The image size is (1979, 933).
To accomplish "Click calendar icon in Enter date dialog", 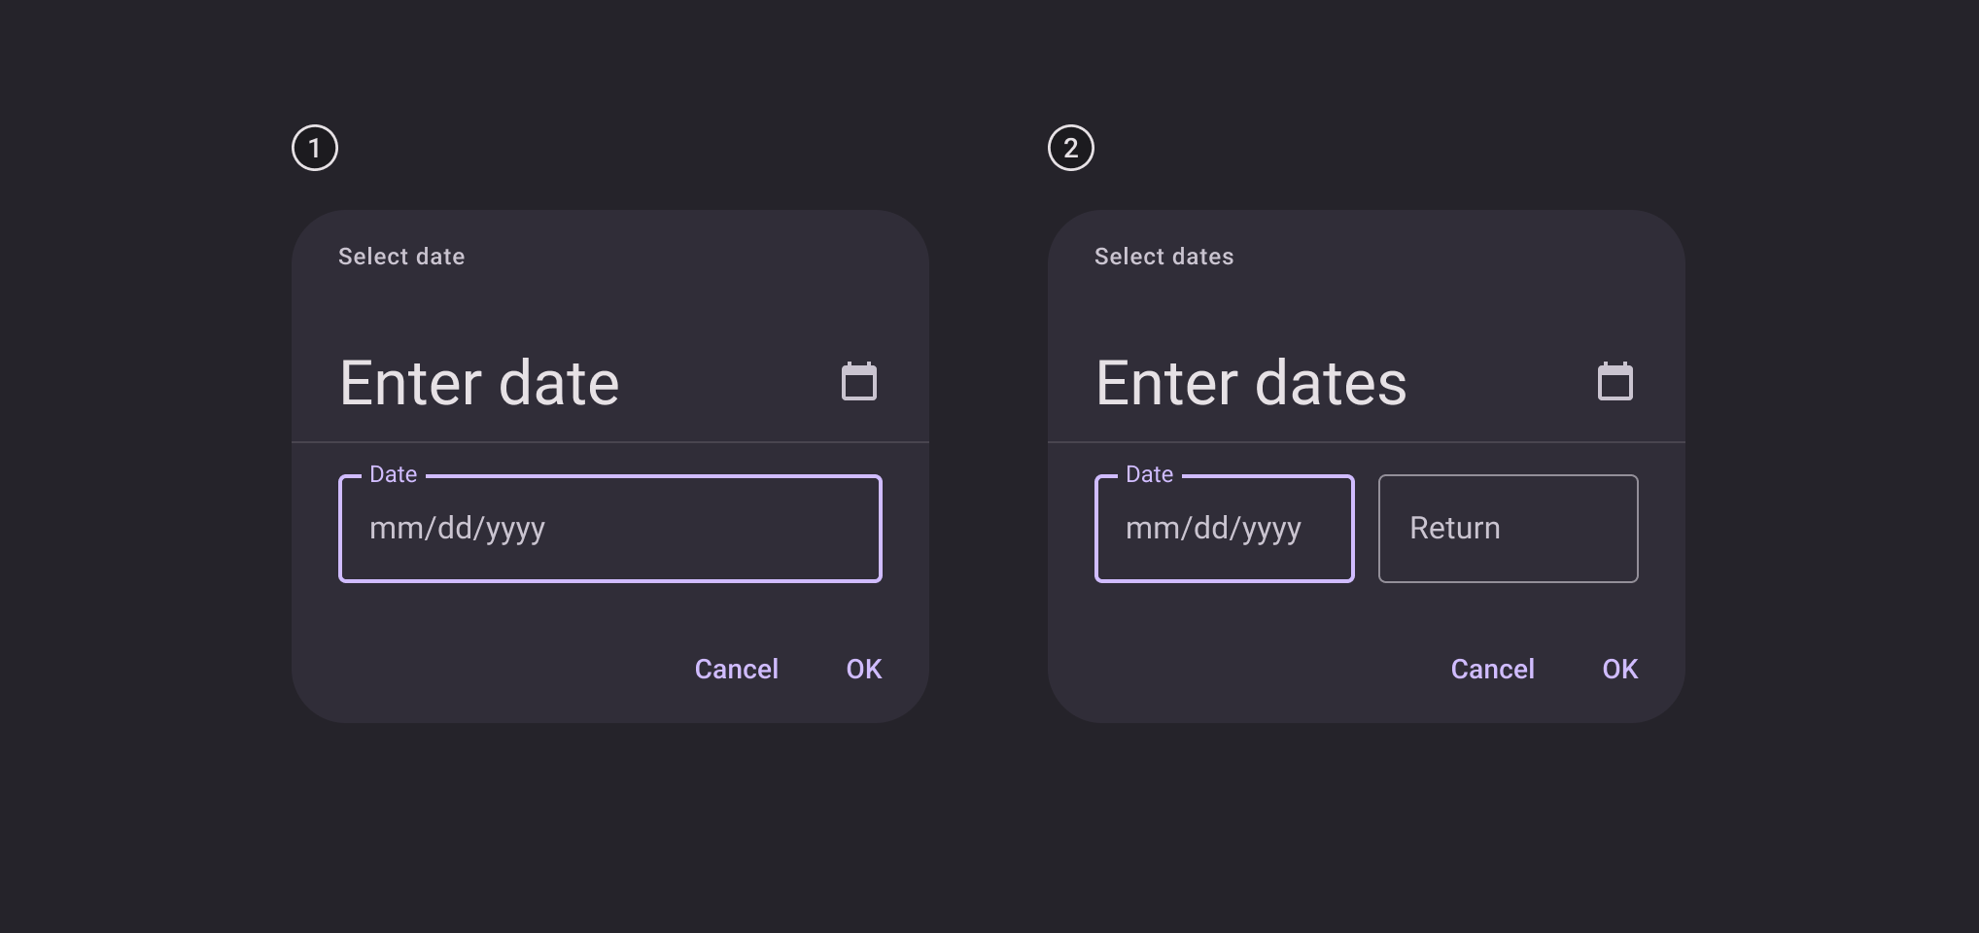I will coord(858,382).
